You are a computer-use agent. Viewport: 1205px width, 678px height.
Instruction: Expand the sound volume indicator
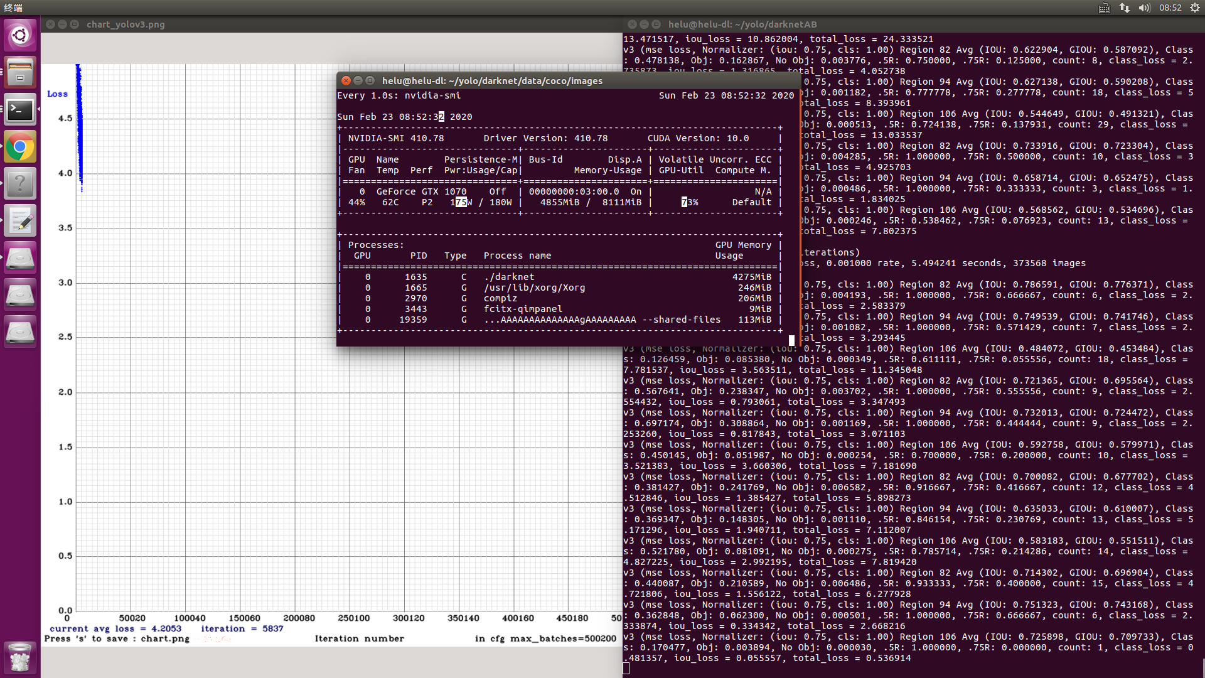[1144, 8]
